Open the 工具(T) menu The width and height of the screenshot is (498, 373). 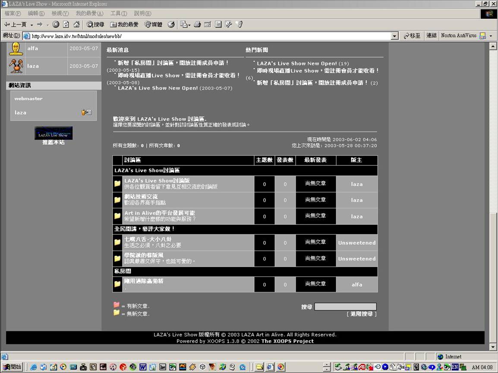pyautogui.click(x=119, y=13)
